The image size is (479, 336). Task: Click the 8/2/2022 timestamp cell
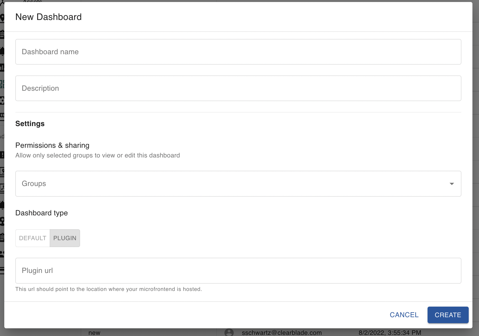point(390,333)
